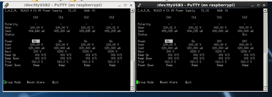Maximize the /dev/ttyUSB2 PuTTY window
The height and width of the screenshot is (97, 272).
point(125,5)
